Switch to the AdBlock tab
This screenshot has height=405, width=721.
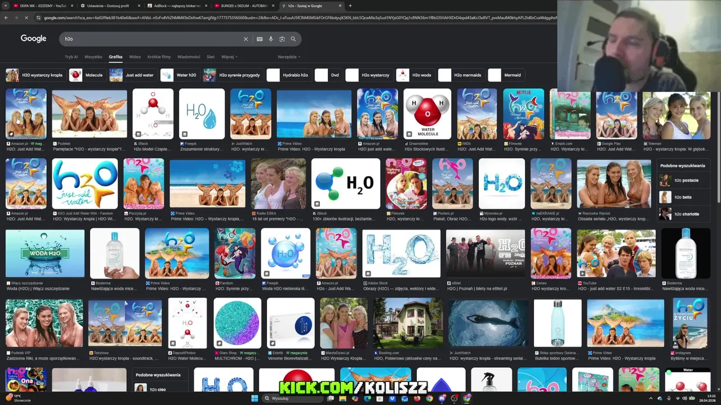point(177,6)
